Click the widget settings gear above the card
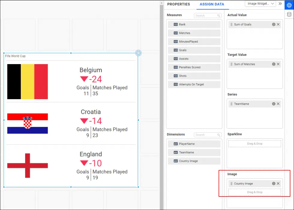The width and height of the screenshot is (294, 210). (x=138, y=53)
